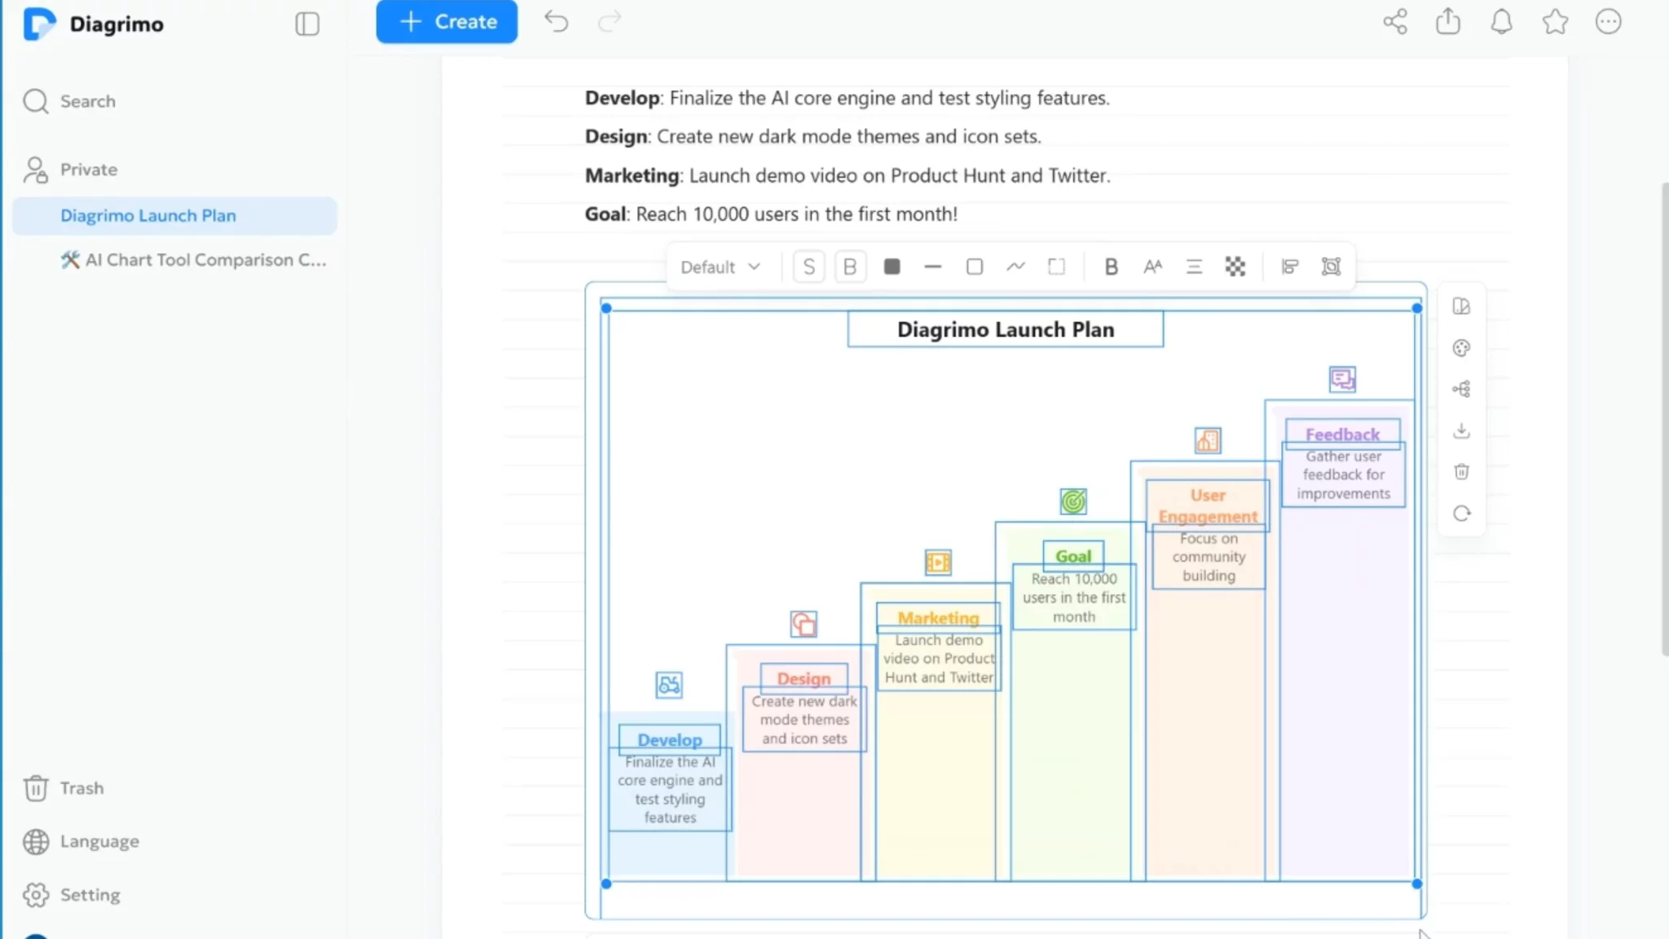
Task: Click the group selection frame icon
Action: click(x=1331, y=267)
